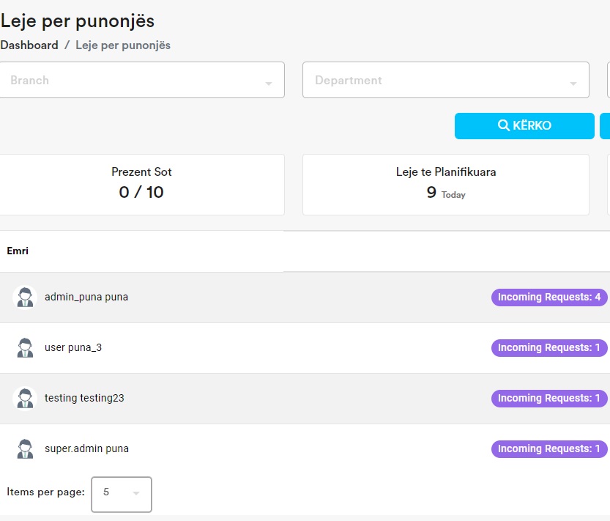Screen dimensions: 610x521
Task: Go to Dashboard breadcrumb link
Action: [x=29, y=45]
